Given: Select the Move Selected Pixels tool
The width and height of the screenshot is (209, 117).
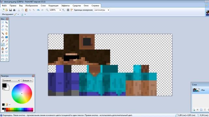Looking at the screenshot, I should point(7,22).
